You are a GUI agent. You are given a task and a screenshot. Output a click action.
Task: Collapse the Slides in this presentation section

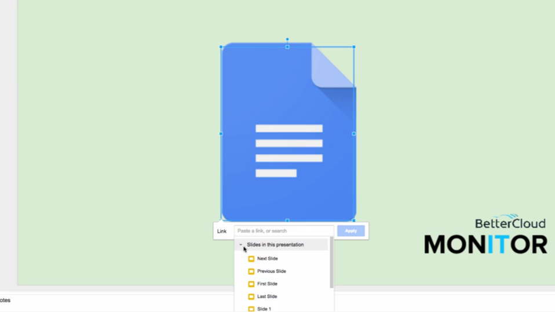(x=240, y=245)
